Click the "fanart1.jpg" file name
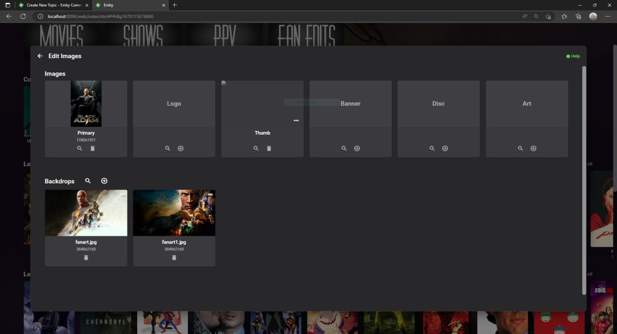 pyautogui.click(x=174, y=242)
